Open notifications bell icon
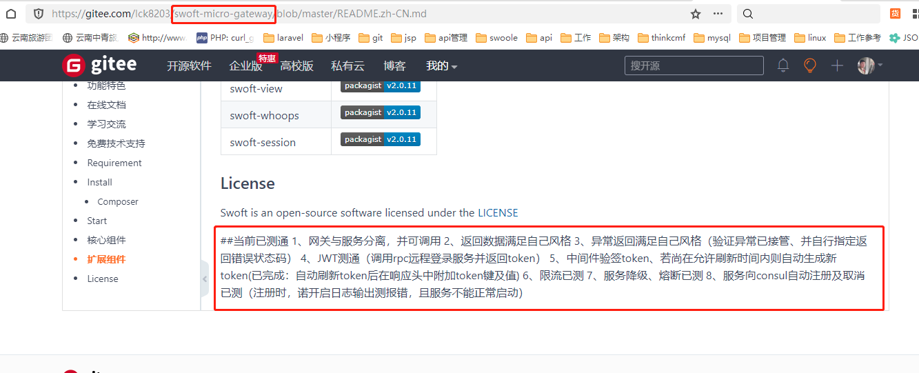 coord(783,65)
